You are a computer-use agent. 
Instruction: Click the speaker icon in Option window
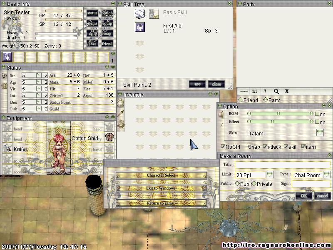click(x=221, y=114)
